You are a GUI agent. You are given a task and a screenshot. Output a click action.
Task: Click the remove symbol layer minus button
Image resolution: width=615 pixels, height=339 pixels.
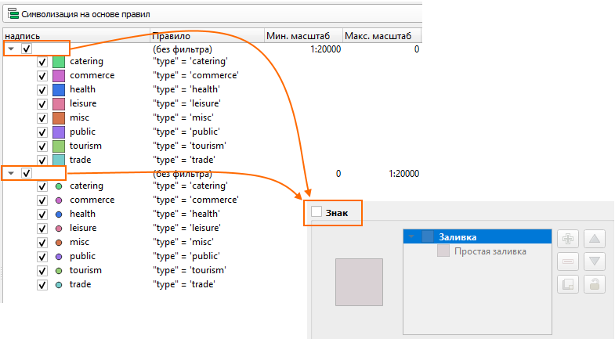568,261
